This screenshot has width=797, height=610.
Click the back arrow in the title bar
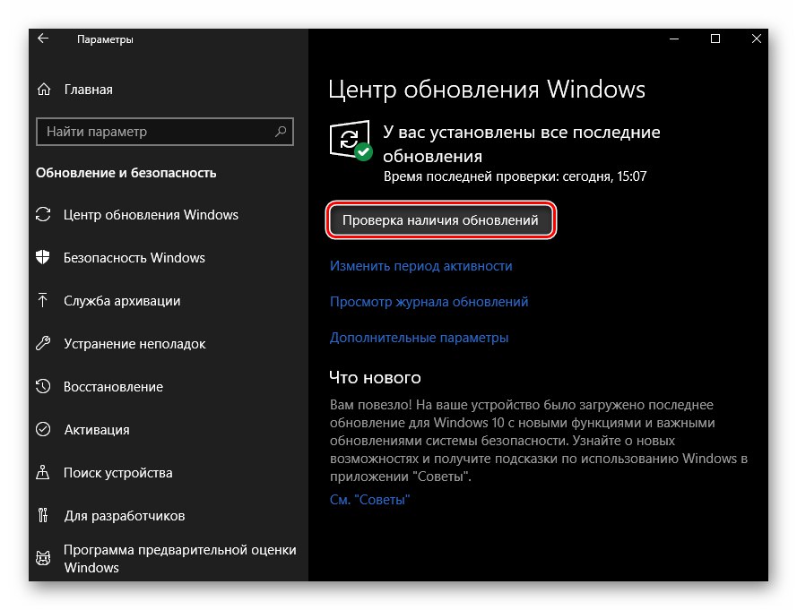tap(43, 39)
